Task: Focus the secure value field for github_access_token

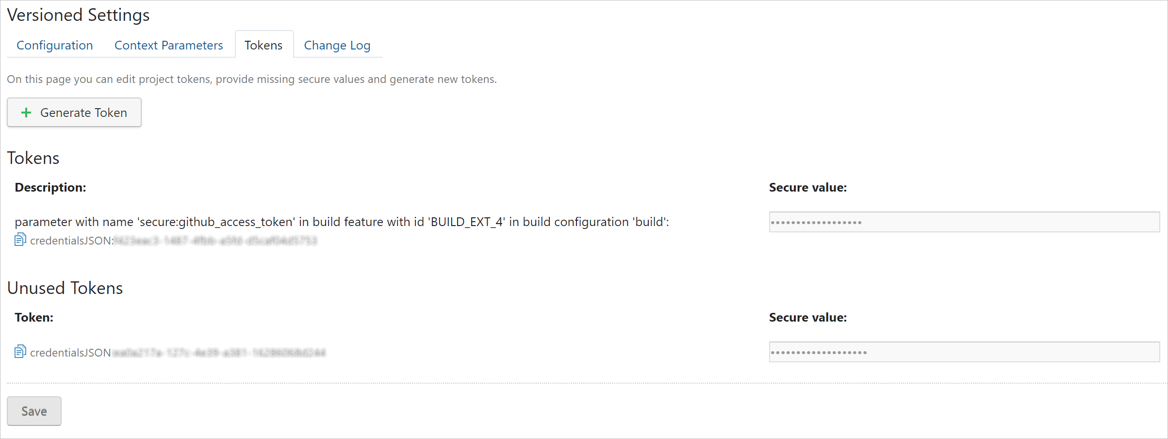Action: (964, 222)
